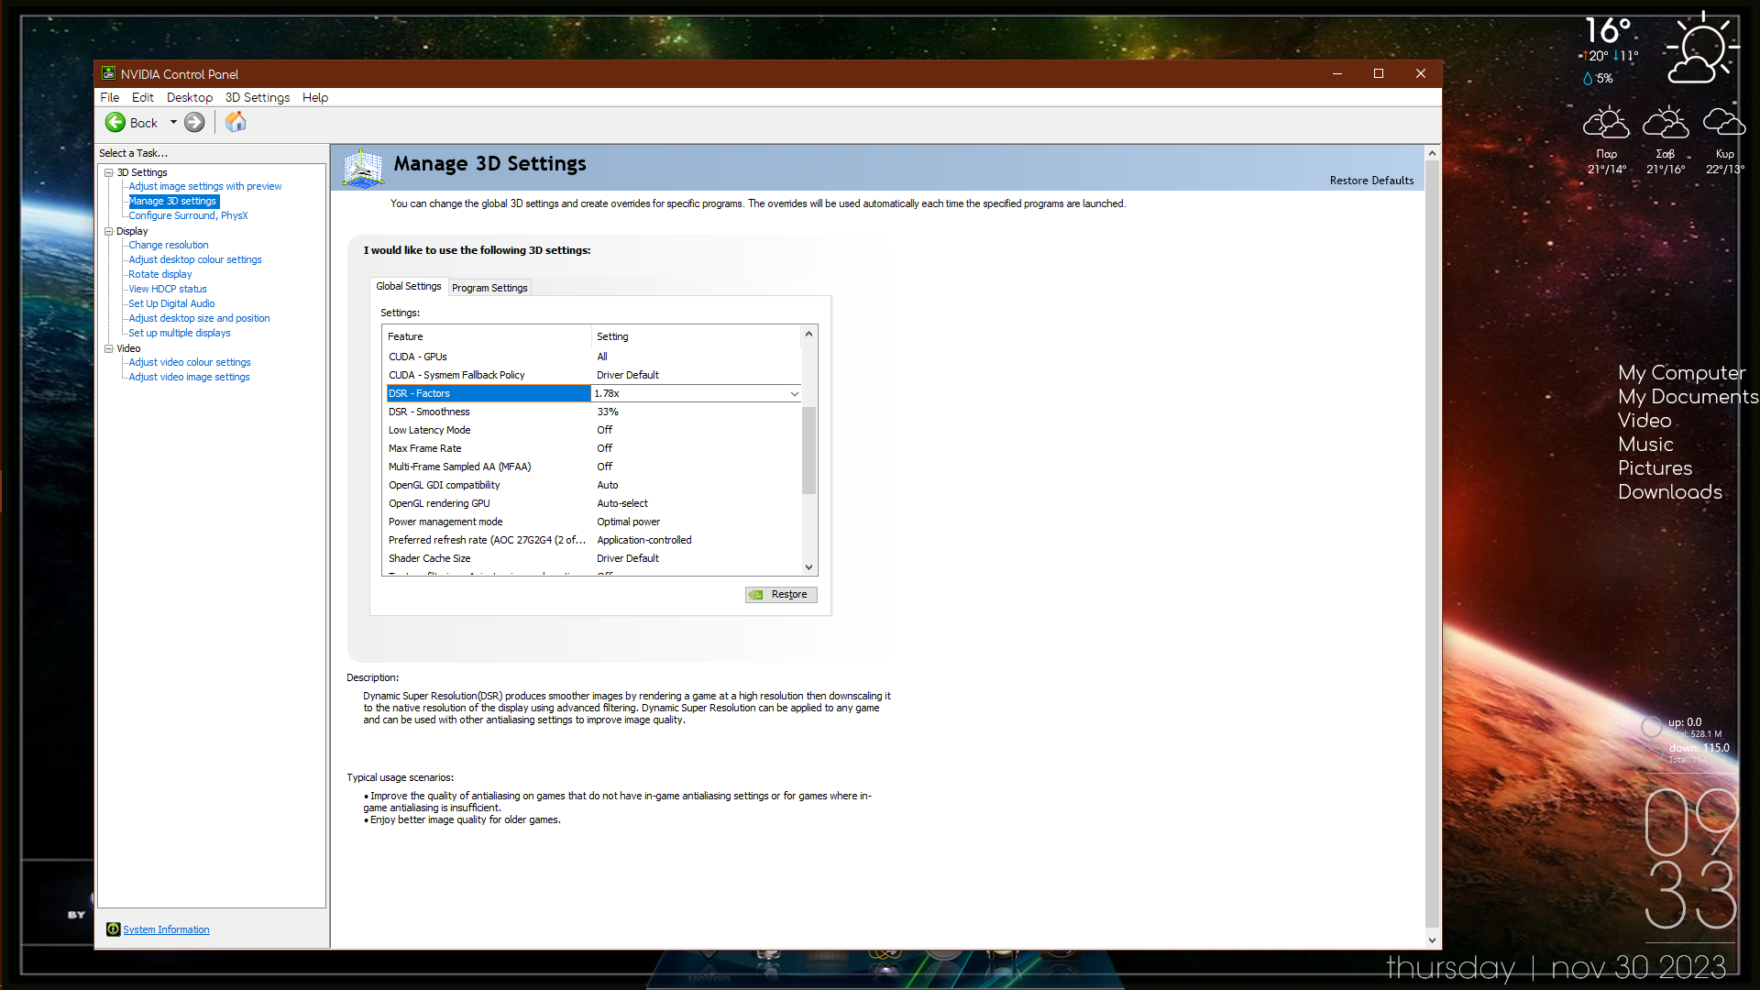Open Adjust desktop size and position
Image resolution: width=1760 pixels, height=990 pixels.
pyautogui.click(x=199, y=318)
